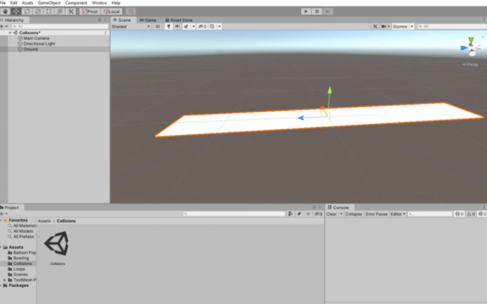Screen dimensions: 487x304
Task: Toggle grid snapping icon in toolbar
Action: [x=131, y=11]
